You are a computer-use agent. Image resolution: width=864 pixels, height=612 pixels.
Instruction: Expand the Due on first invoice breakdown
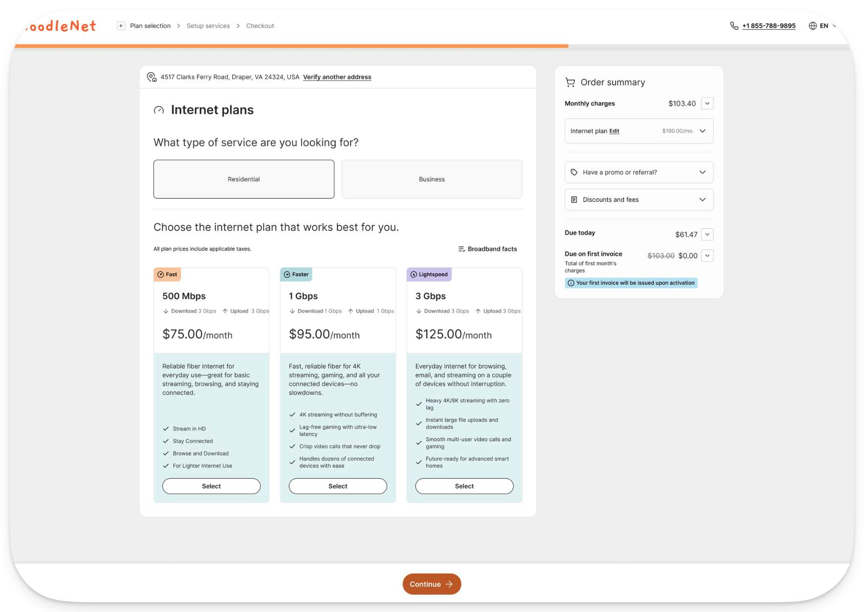(x=707, y=255)
